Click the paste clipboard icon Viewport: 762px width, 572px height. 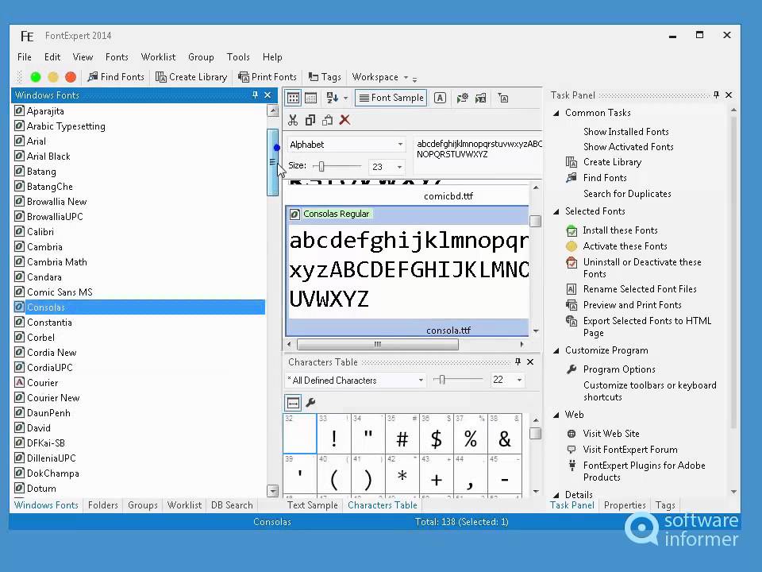click(x=327, y=120)
